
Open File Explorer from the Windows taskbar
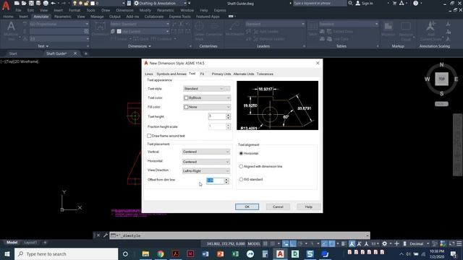pos(145,253)
